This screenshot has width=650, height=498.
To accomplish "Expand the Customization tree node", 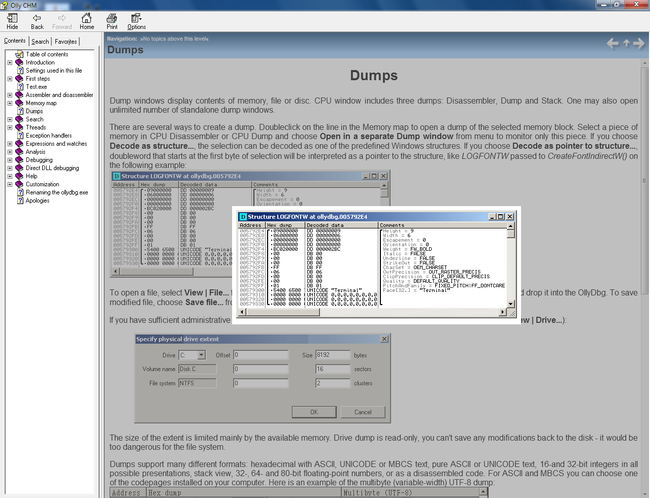I will [10, 185].
